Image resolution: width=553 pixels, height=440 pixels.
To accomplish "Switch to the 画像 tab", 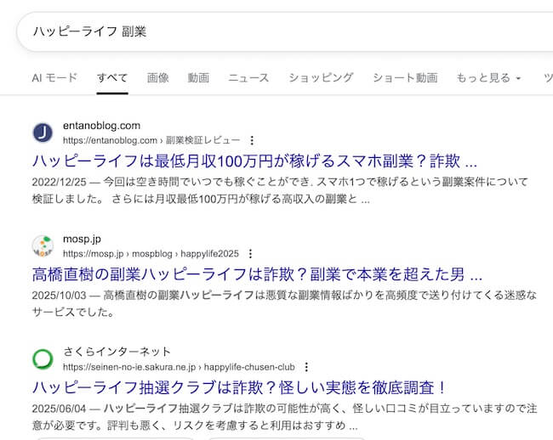I will 158,78.
